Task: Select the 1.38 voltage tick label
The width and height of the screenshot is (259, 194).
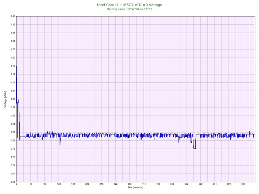Action: pos(13,24)
